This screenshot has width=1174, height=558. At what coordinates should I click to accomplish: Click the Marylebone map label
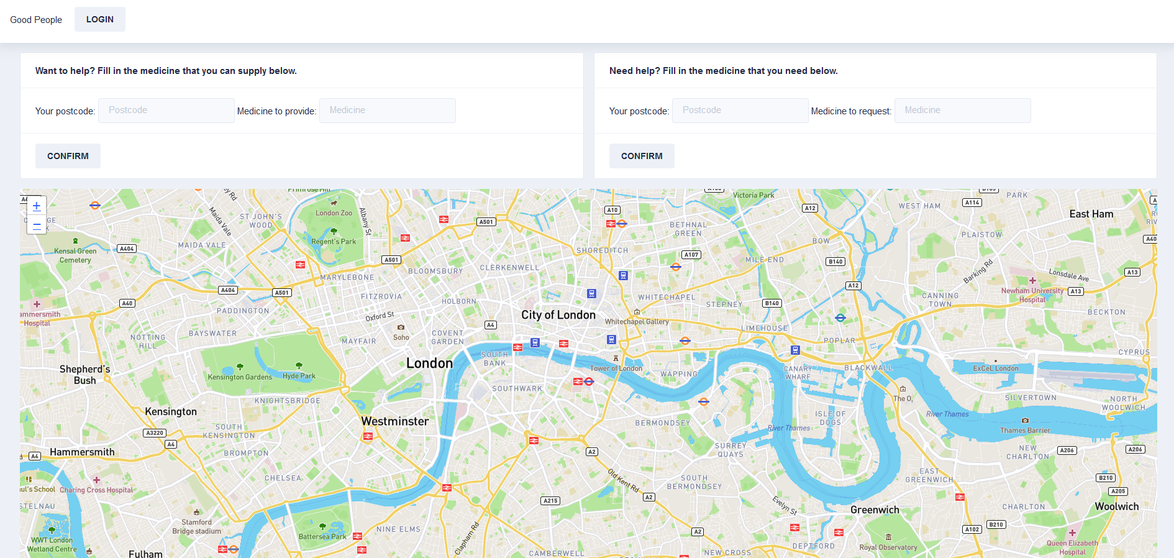[347, 278]
